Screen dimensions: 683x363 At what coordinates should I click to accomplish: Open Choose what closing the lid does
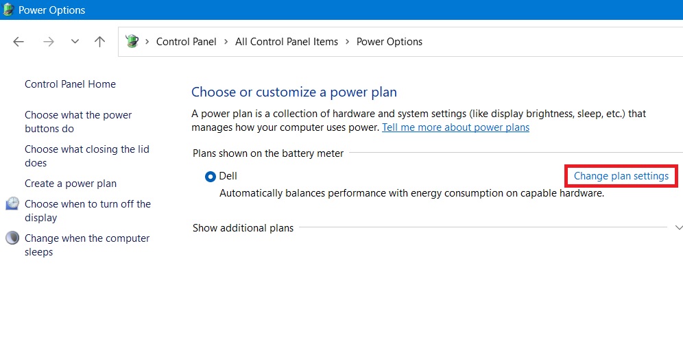click(87, 156)
